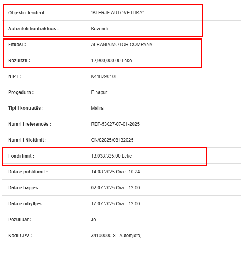Click CPV code 34100000-8 - Automjete
Image resolution: width=241 pixels, height=260 pixels.
click(116, 236)
